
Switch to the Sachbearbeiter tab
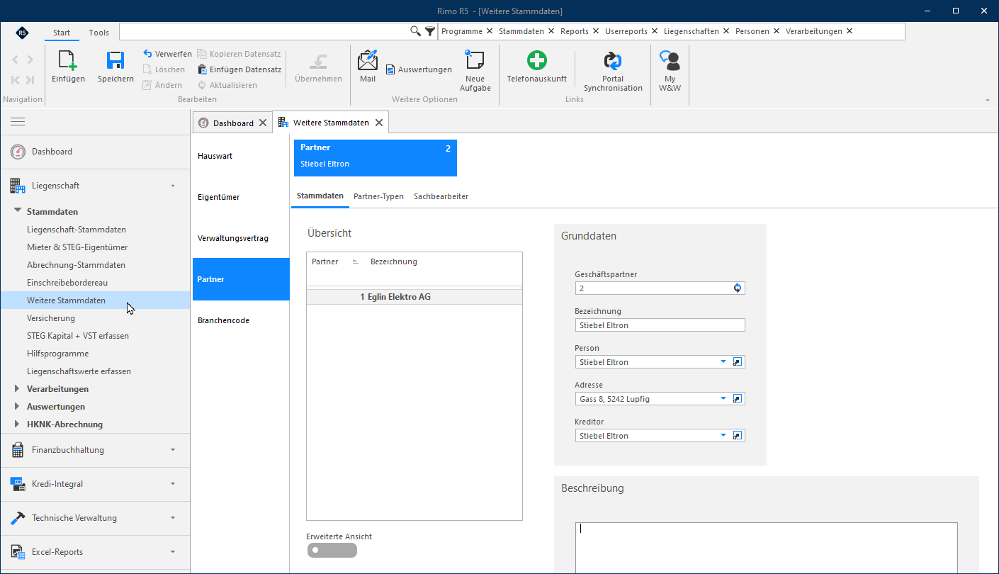(441, 196)
